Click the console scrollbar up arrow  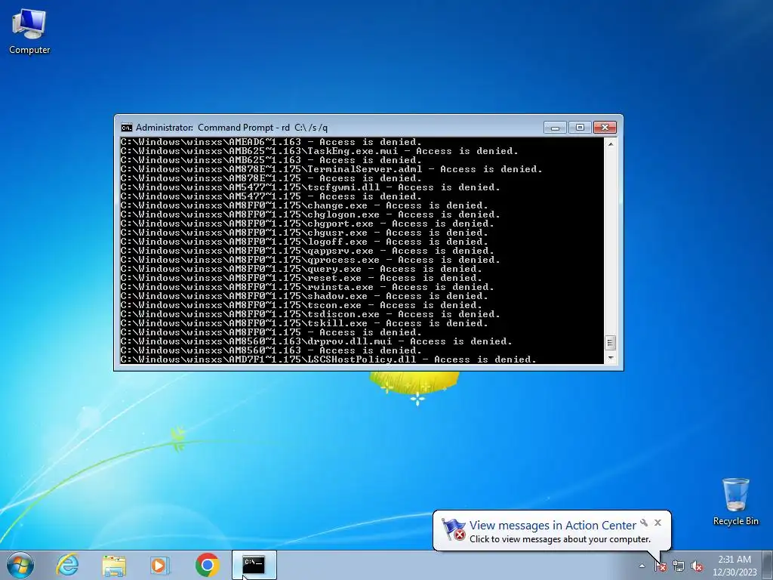[x=610, y=144]
